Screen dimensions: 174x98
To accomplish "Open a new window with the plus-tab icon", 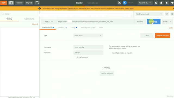I will 37,3.
